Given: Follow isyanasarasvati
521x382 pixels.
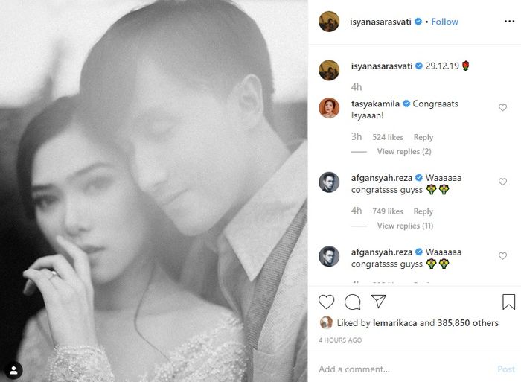Looking at the screenshot, I should click(445, 22).
